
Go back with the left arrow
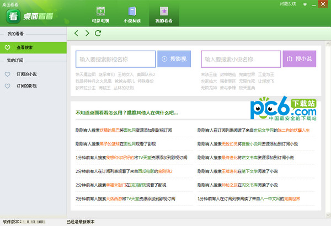pyautogui.click(x=76, y=33)
